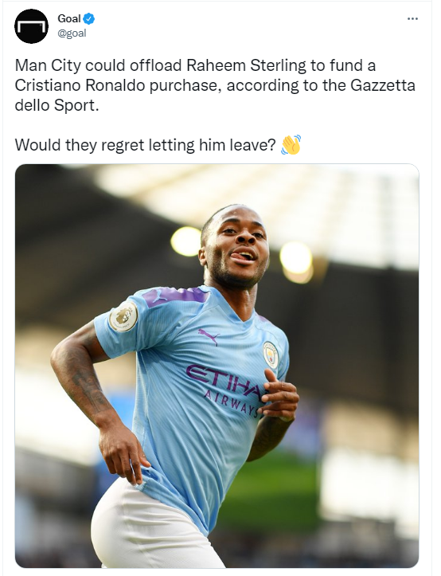Click 'Man City could offload' opening text

click(x=99, y=66)
